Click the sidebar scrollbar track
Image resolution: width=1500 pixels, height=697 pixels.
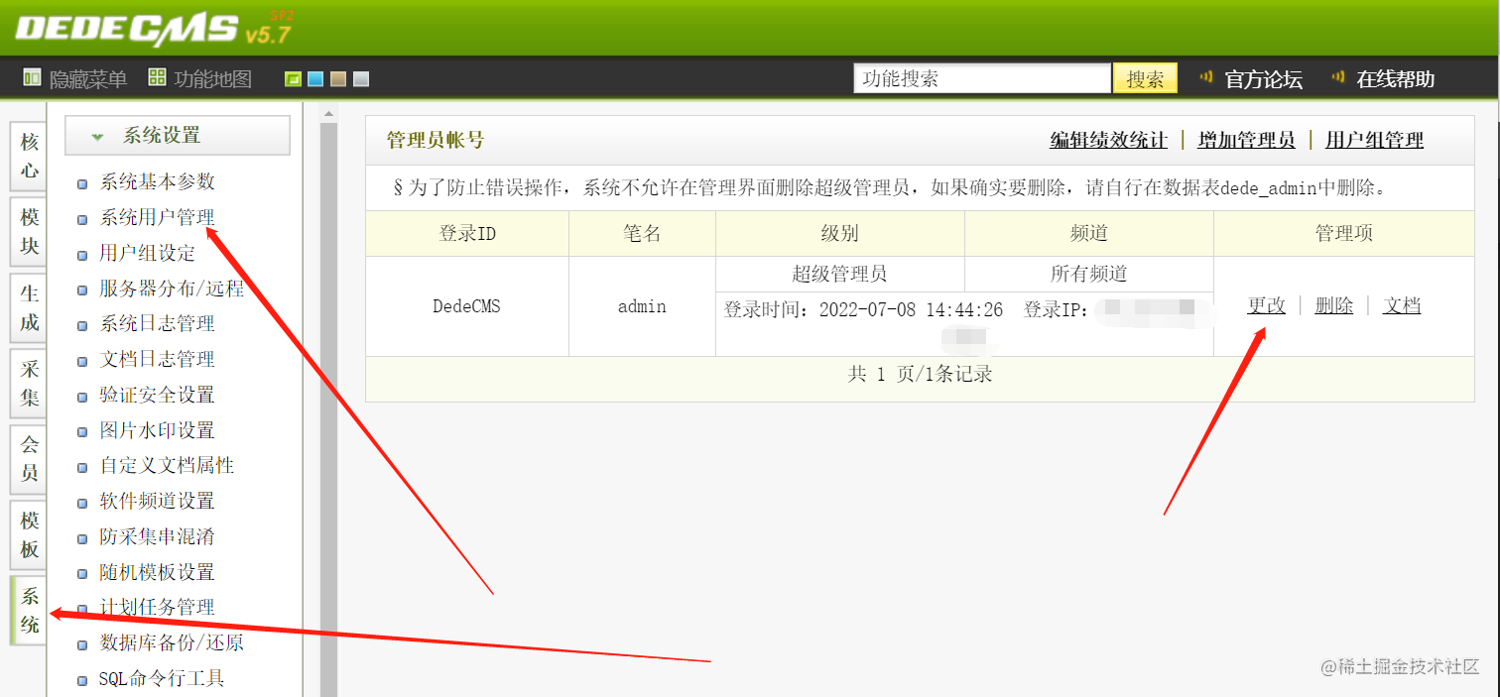pos(327,397)
